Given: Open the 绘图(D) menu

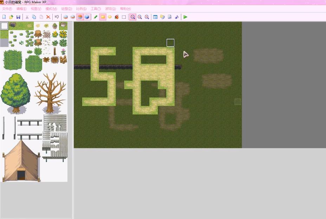Looking at the screenshot, I should pyautogui.click(x=66, y=9).
